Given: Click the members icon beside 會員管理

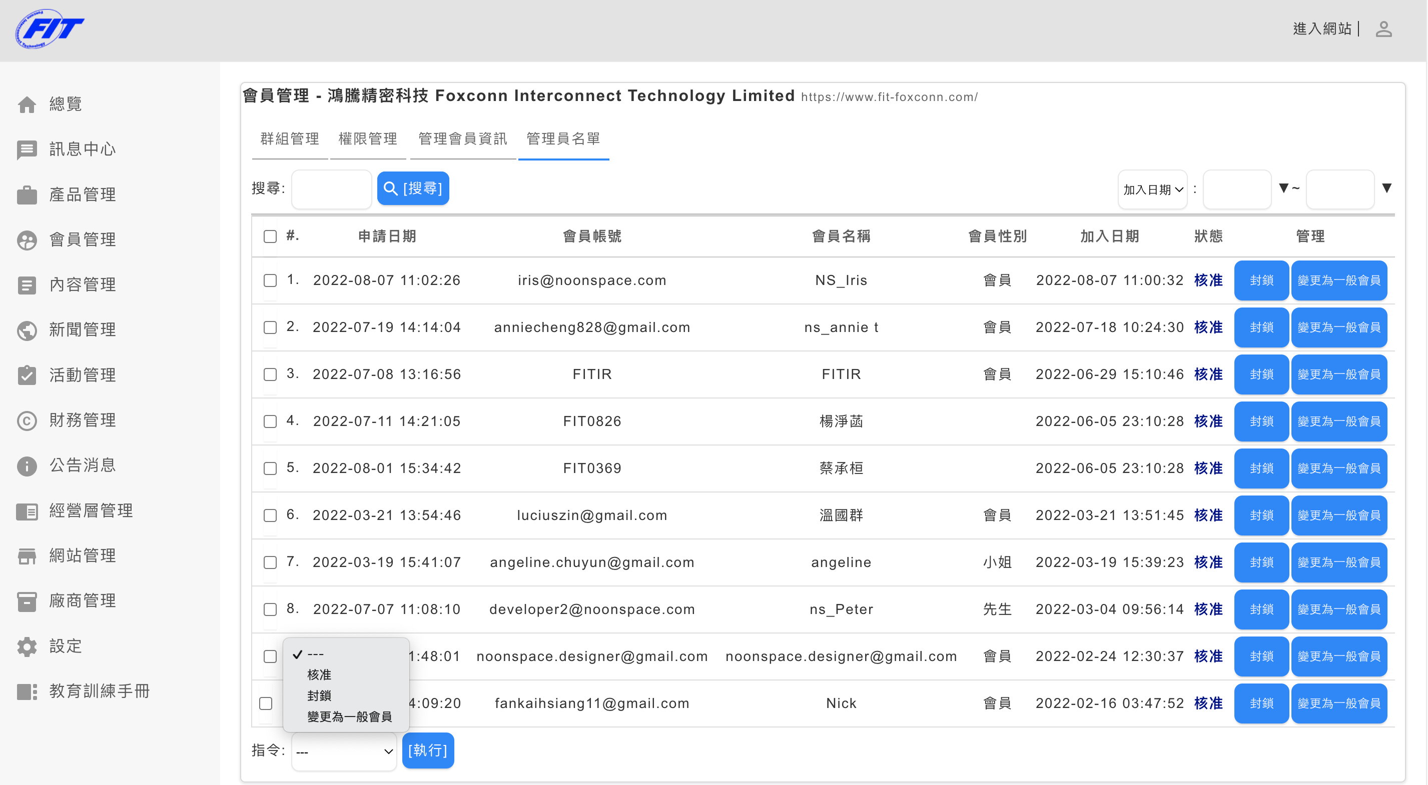Looking at the screenshot, I should (27, 240).
